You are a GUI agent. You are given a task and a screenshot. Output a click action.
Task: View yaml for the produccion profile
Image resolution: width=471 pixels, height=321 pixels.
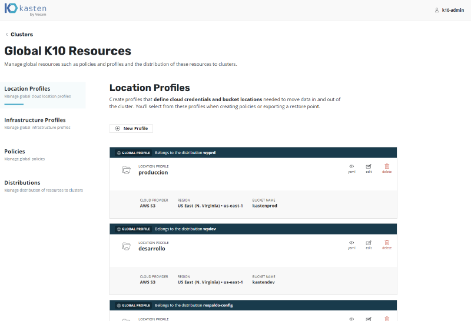(x=351, y=169)
